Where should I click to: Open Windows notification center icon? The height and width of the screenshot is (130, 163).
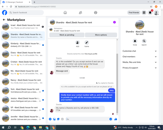click(159, 127)
